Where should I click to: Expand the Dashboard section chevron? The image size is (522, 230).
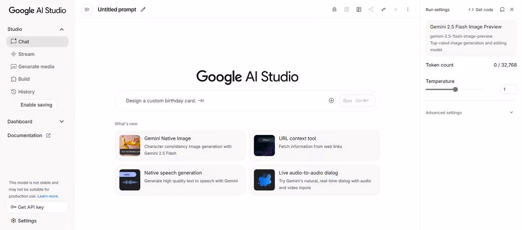click(61, 122)
